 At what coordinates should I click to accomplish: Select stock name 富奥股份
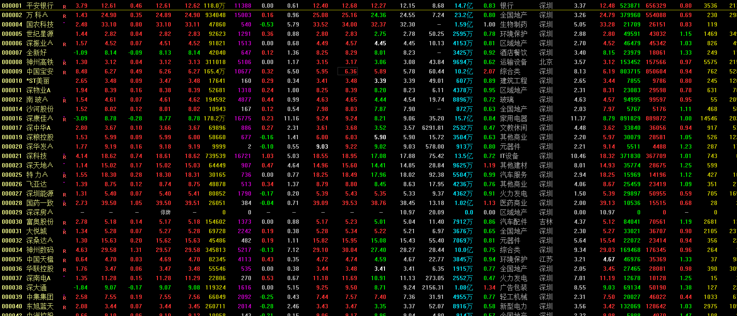[x=40, y=222]
